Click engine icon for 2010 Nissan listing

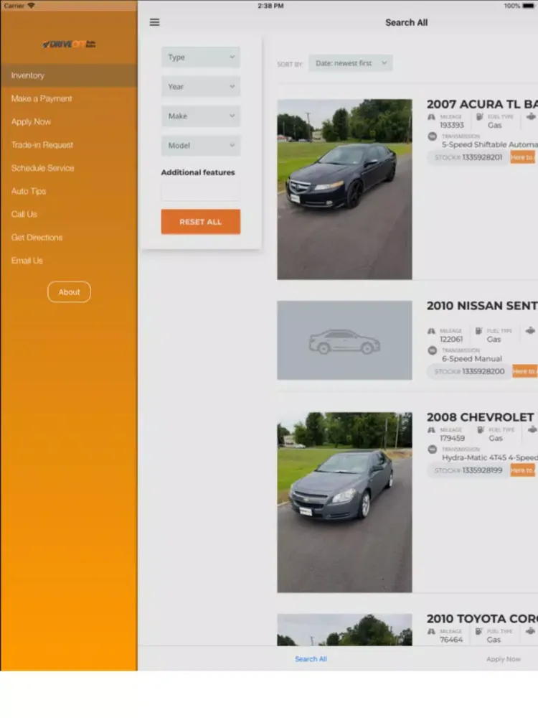[x=530, y=330]
